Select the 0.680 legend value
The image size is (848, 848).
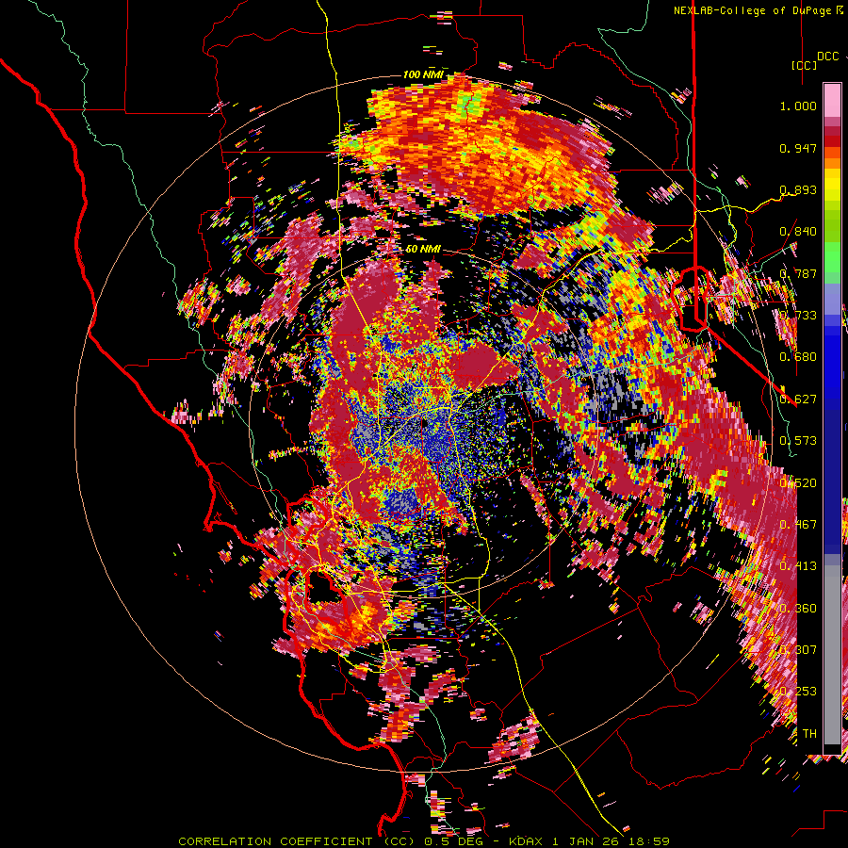coord(798,357)
